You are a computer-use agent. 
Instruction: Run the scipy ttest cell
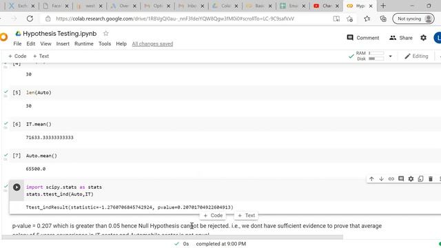point(17,187)
